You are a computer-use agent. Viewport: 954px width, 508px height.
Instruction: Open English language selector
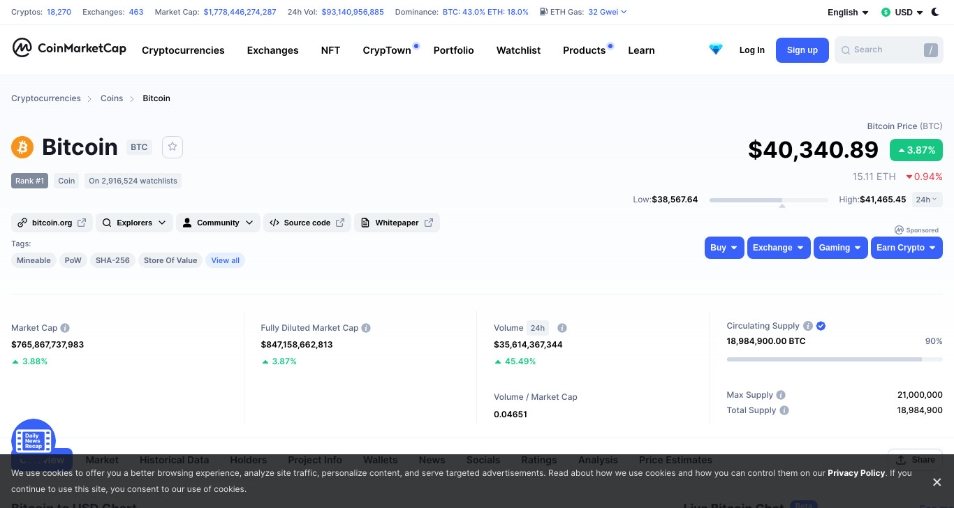pyautogui.click(x=848, y=13)
